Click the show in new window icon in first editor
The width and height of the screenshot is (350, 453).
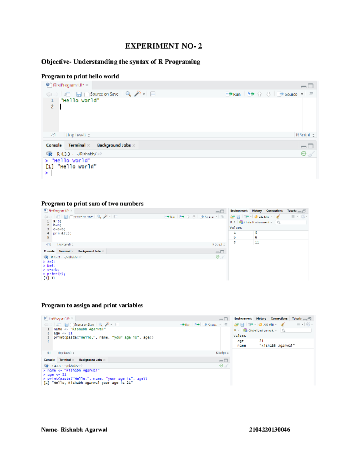(67, 94)
